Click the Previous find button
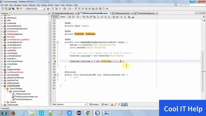The image size is (206, 116). click(94, 104)
